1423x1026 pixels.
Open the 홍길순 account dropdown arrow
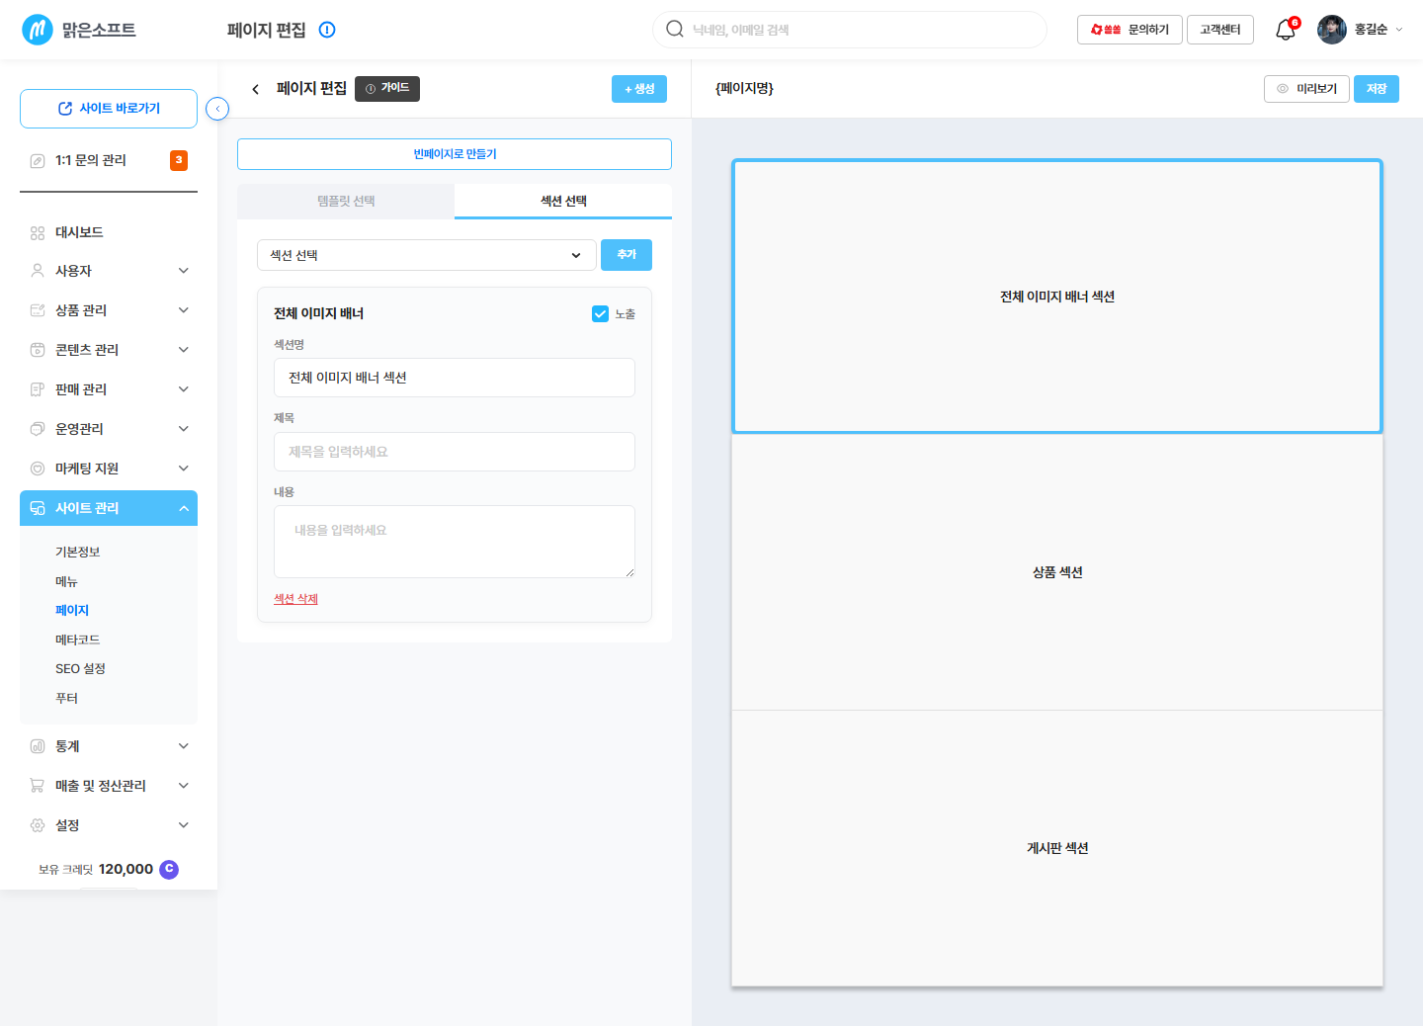[x=1398, y=30]
